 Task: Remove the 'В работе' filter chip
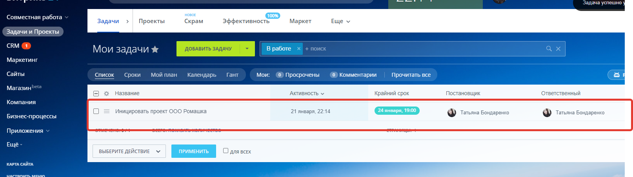[x=299, y=49]
